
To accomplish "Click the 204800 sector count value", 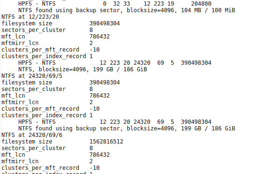I will coord(201,3).
